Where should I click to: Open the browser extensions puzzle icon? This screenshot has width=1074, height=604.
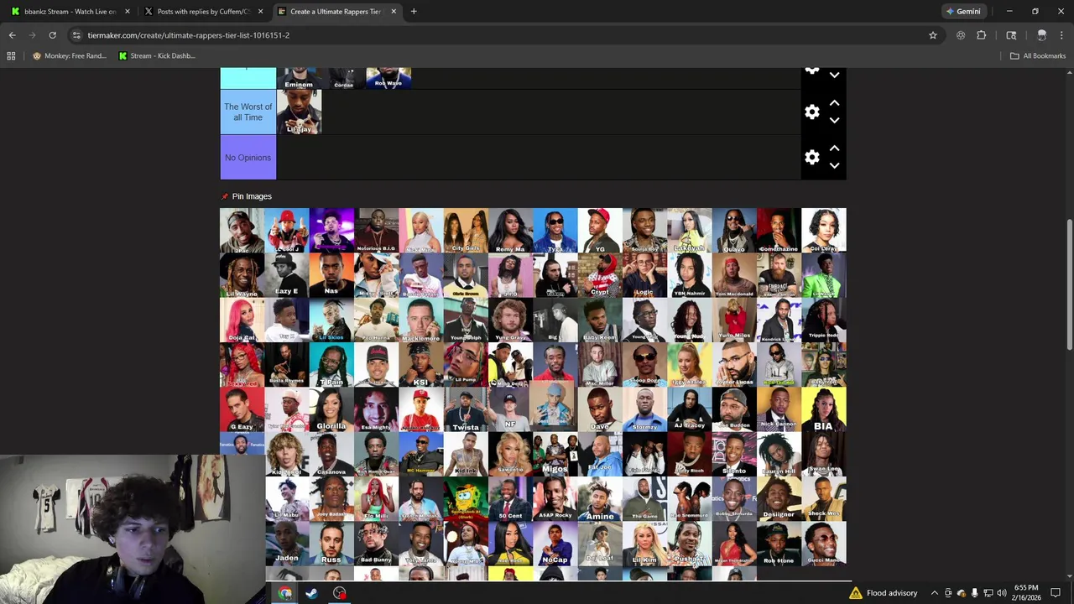pos(981,35)
